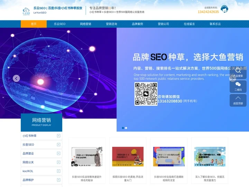Viewport: 249px width, 187px height.
Task: Open the 乐云SEO nav item
Action: tap(59, 24)
